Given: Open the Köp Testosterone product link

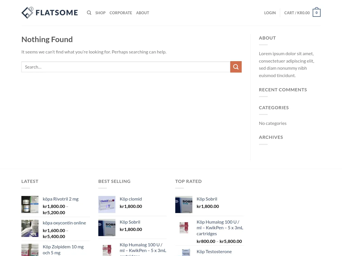Looking at the screenshot, I should [214, 251].
